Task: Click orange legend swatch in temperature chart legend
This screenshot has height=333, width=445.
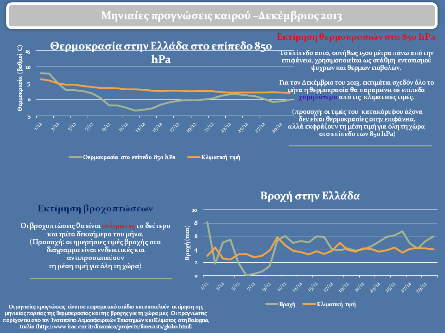Action: 194,157
